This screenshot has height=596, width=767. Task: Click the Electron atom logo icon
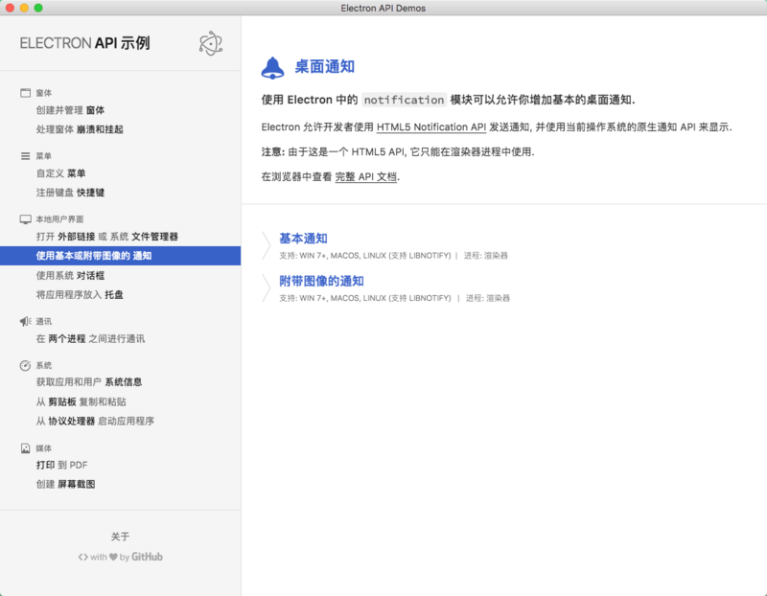click(211, 43)
